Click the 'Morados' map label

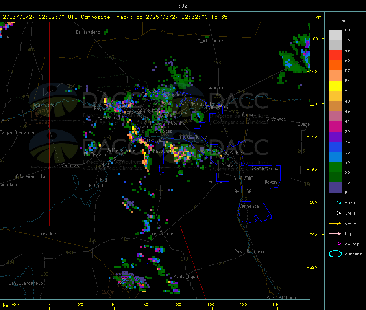coord(47,234)
